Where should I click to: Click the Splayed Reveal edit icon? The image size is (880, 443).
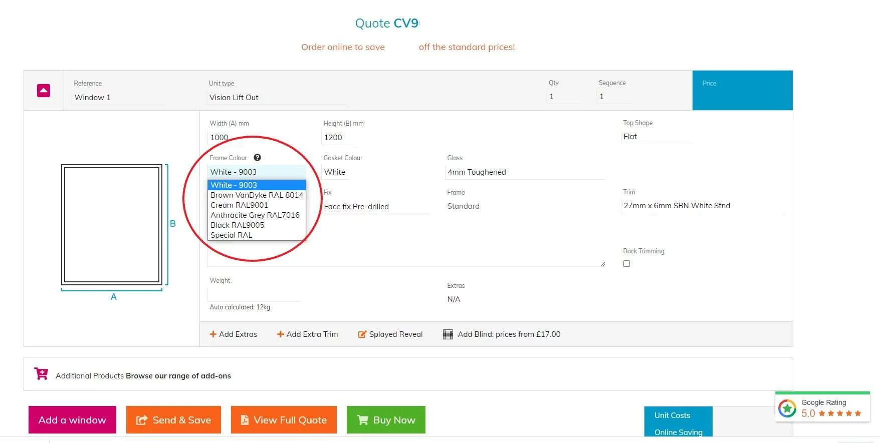point(362,334)
